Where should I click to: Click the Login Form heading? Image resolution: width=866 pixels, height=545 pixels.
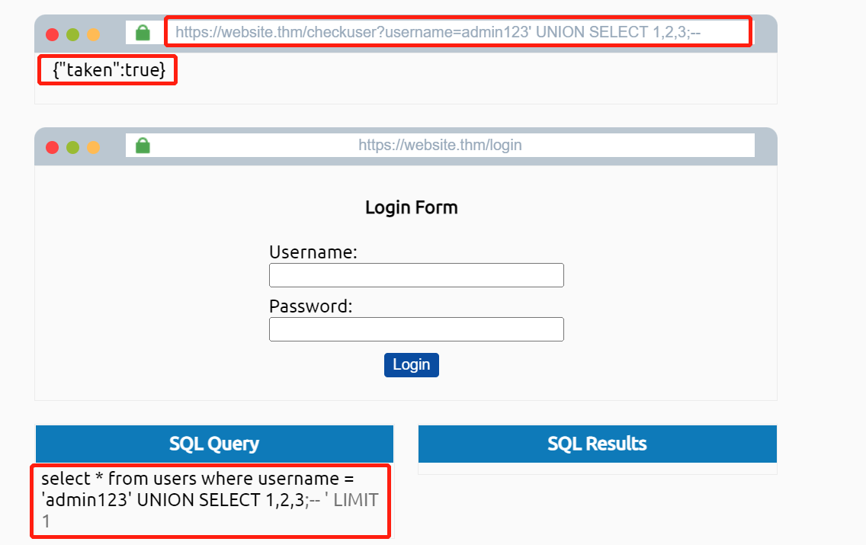[411, 207]
